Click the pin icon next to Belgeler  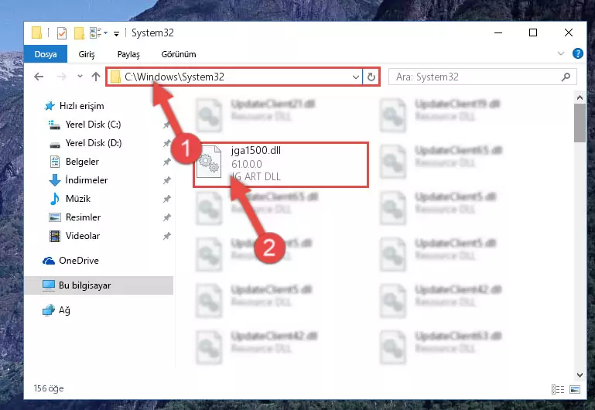tap(166, 162)
